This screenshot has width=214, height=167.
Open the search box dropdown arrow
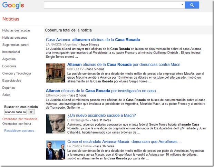coord(182,5)
